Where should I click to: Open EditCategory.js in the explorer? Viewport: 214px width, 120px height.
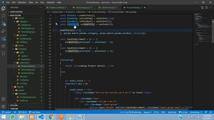(x=27, y=28)
